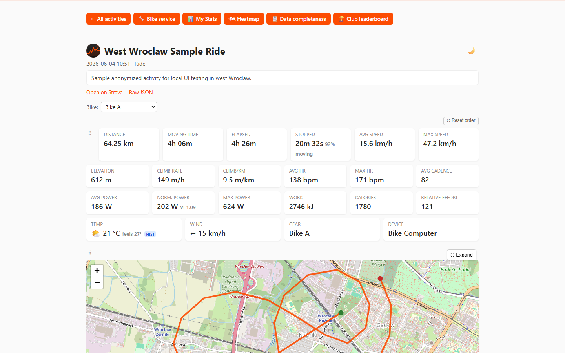Go back to All activities

click(x=109, y=19)
